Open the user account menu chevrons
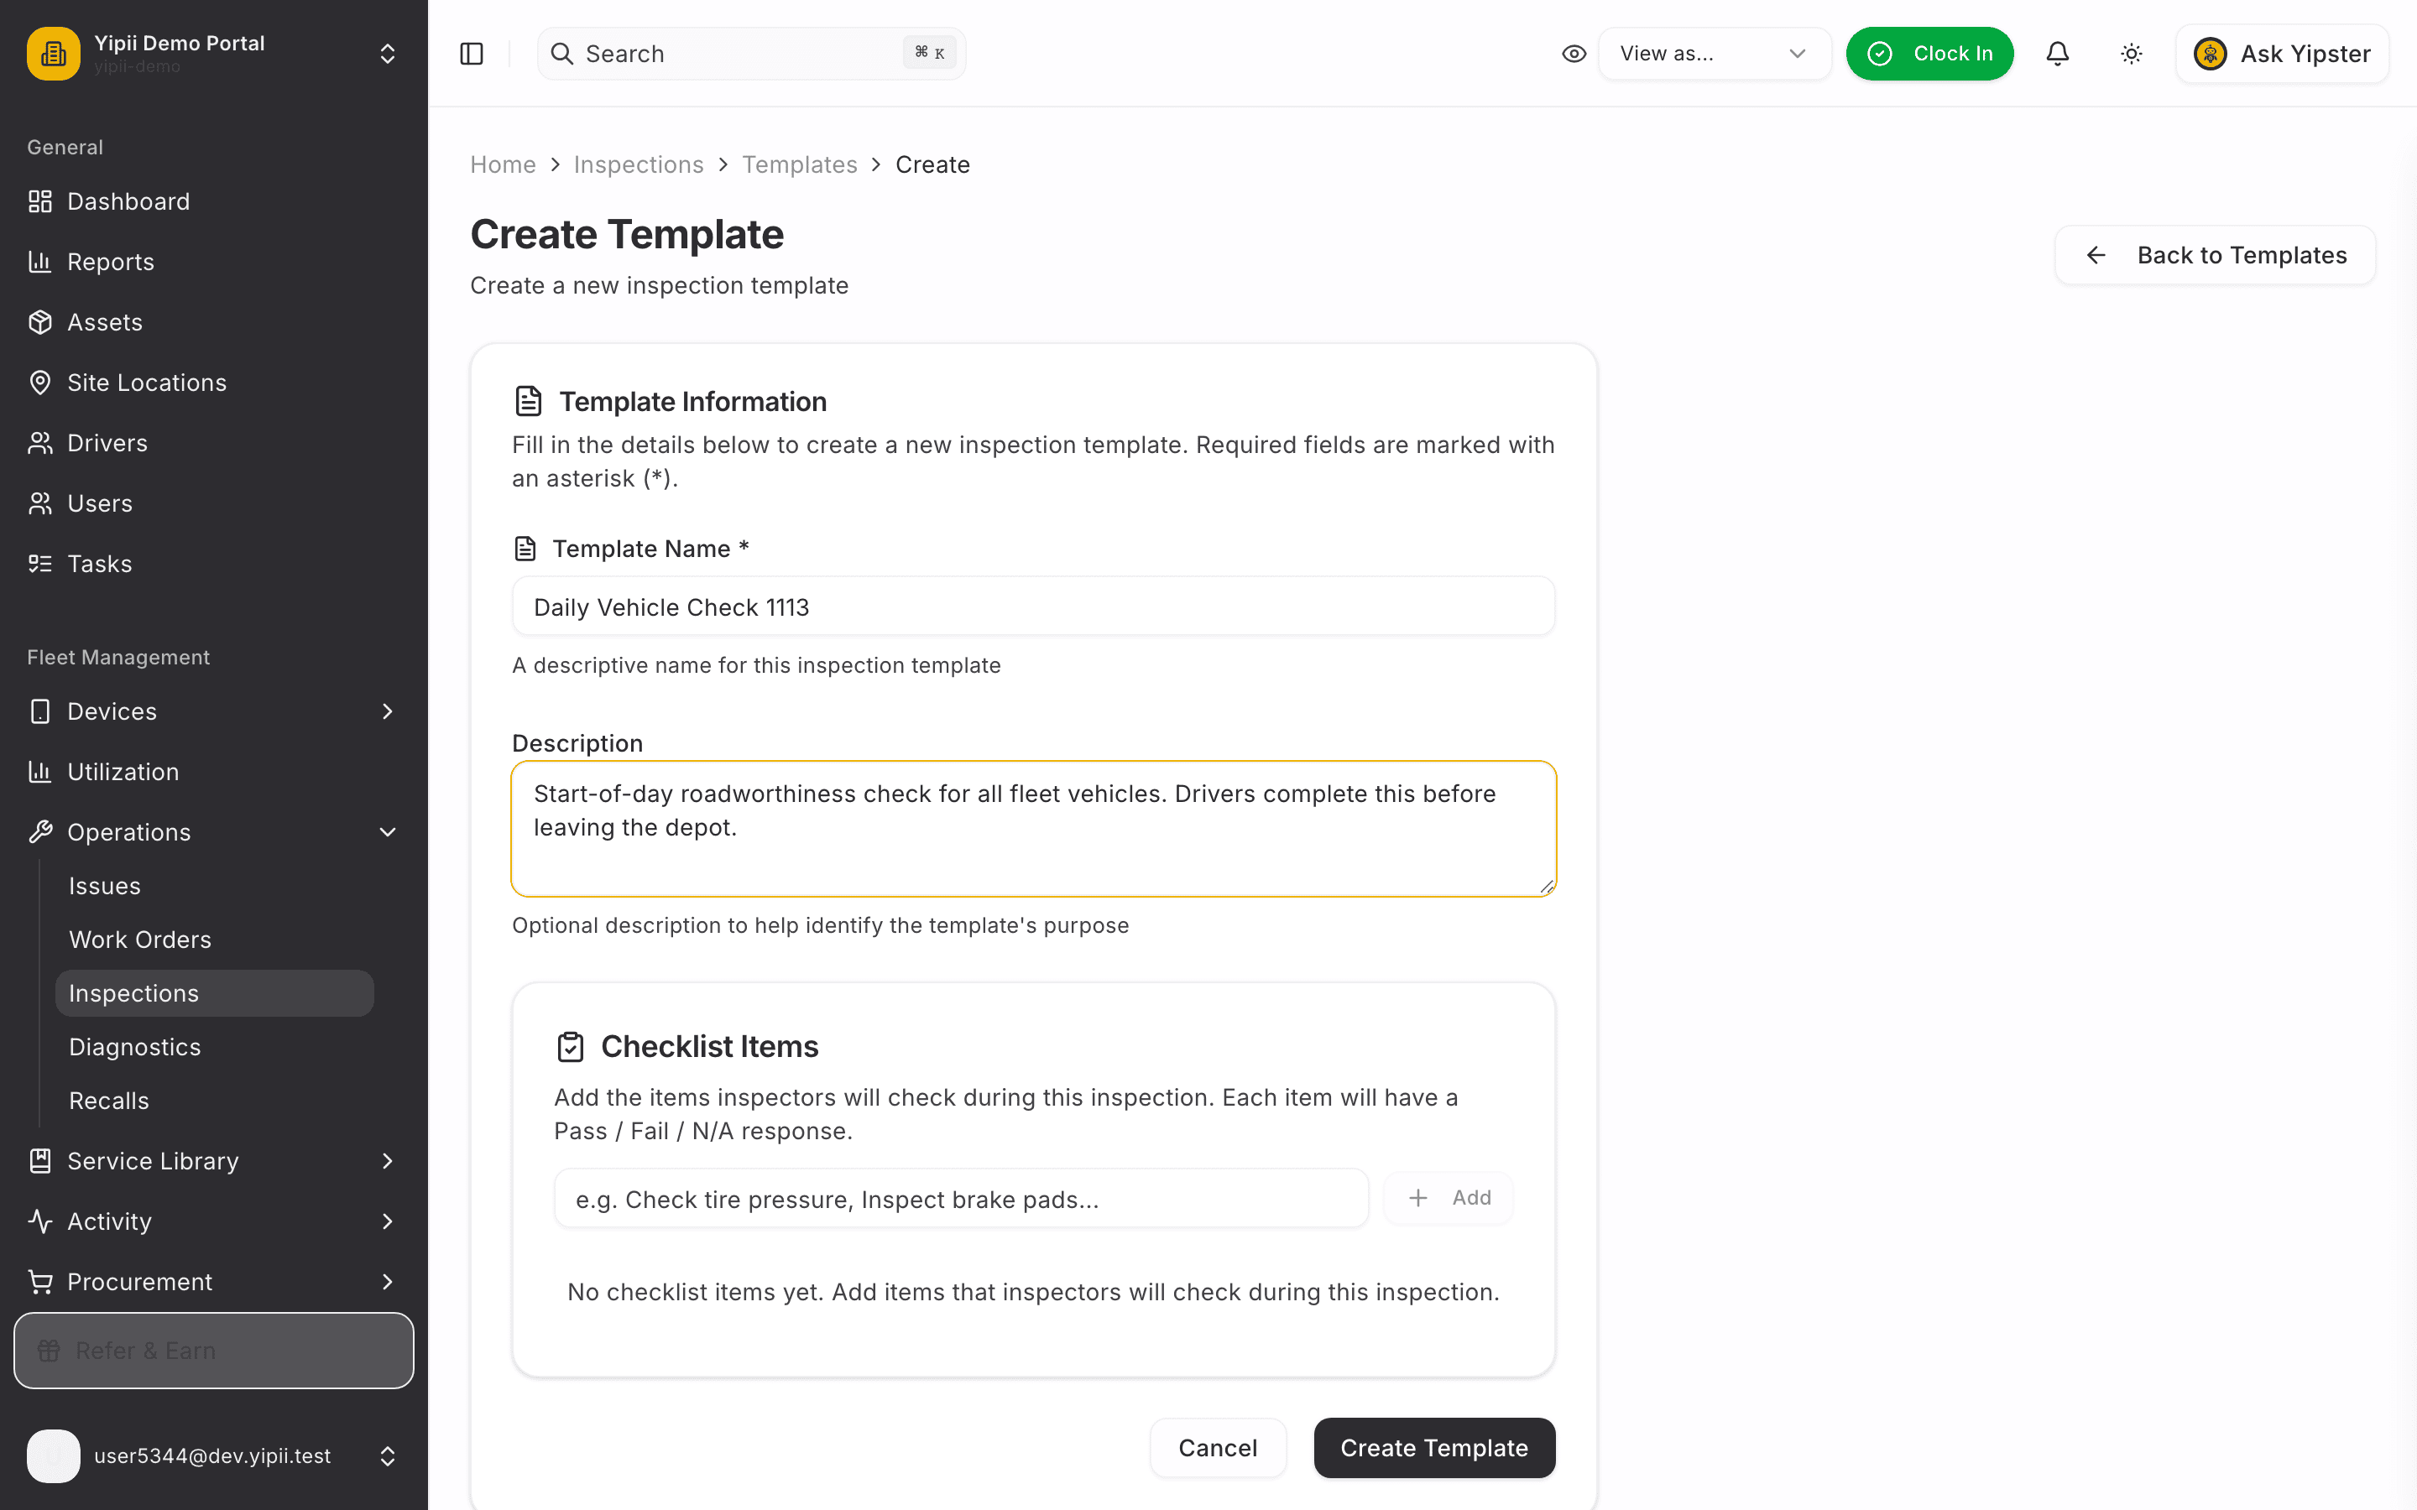2417x1510 pixels. coord(388,1456)
